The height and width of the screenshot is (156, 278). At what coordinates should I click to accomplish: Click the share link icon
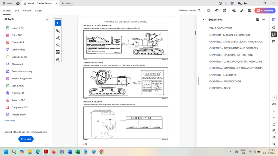coord(242,11)
